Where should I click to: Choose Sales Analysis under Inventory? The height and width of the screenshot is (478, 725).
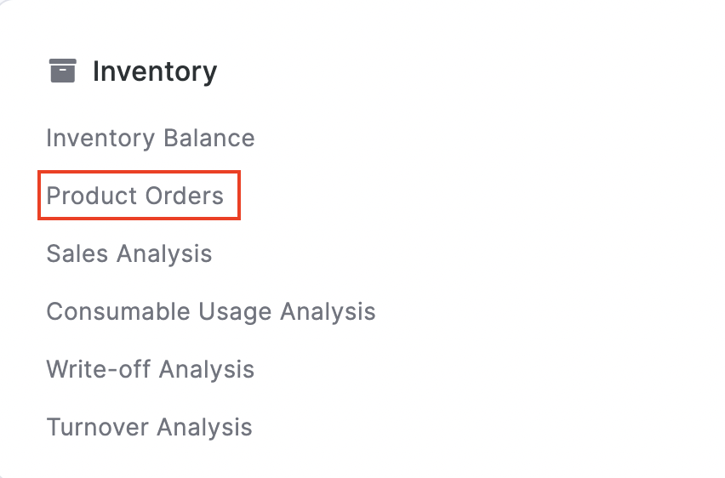(x=128, y=253)
